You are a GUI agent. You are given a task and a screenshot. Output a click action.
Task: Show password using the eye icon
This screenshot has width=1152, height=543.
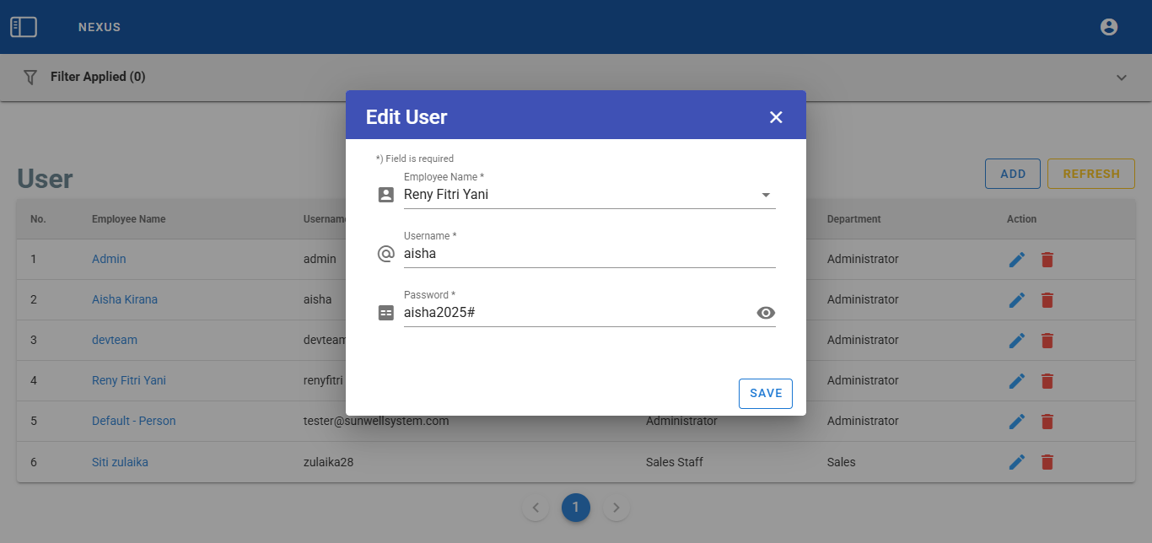tap(766, 313)
